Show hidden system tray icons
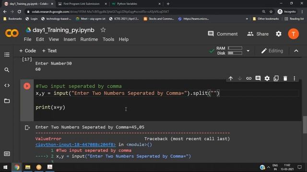307x172 pixels. coord(269,167)
